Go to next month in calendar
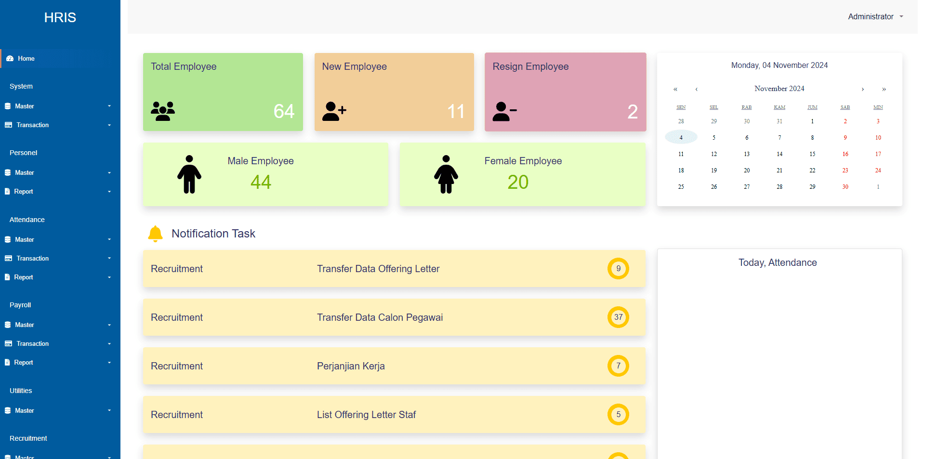 click(862, 89)
